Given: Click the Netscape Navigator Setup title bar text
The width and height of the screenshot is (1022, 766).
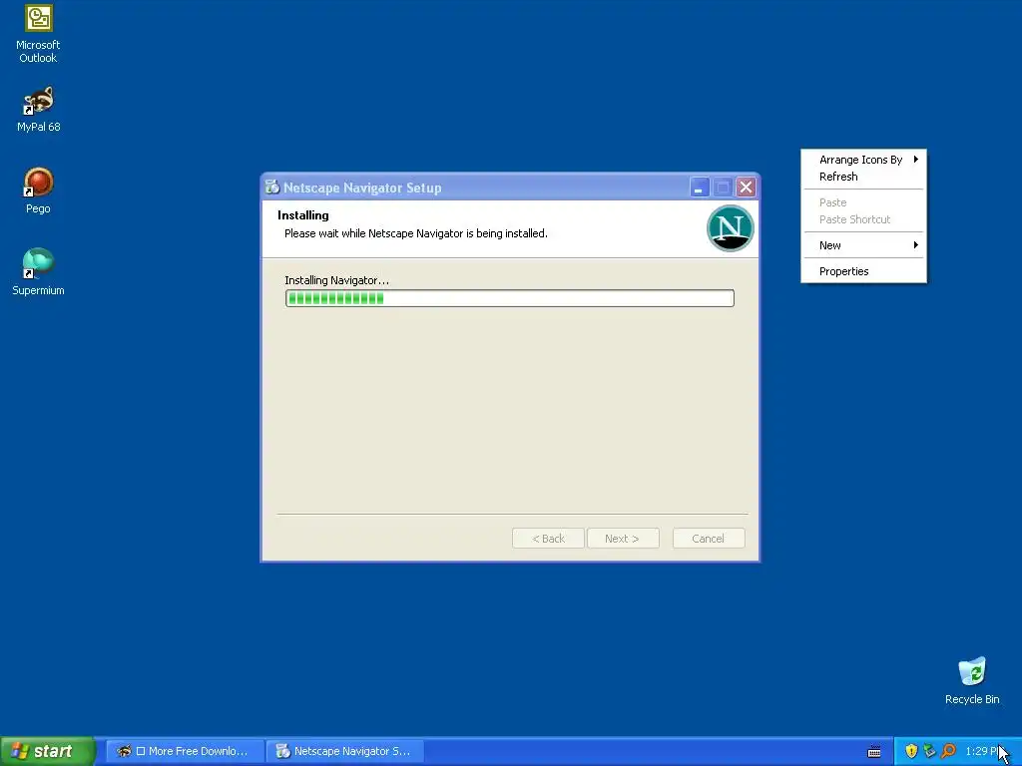Looking at the screenshot, I should pyautogui.click(x=362, y=188).
